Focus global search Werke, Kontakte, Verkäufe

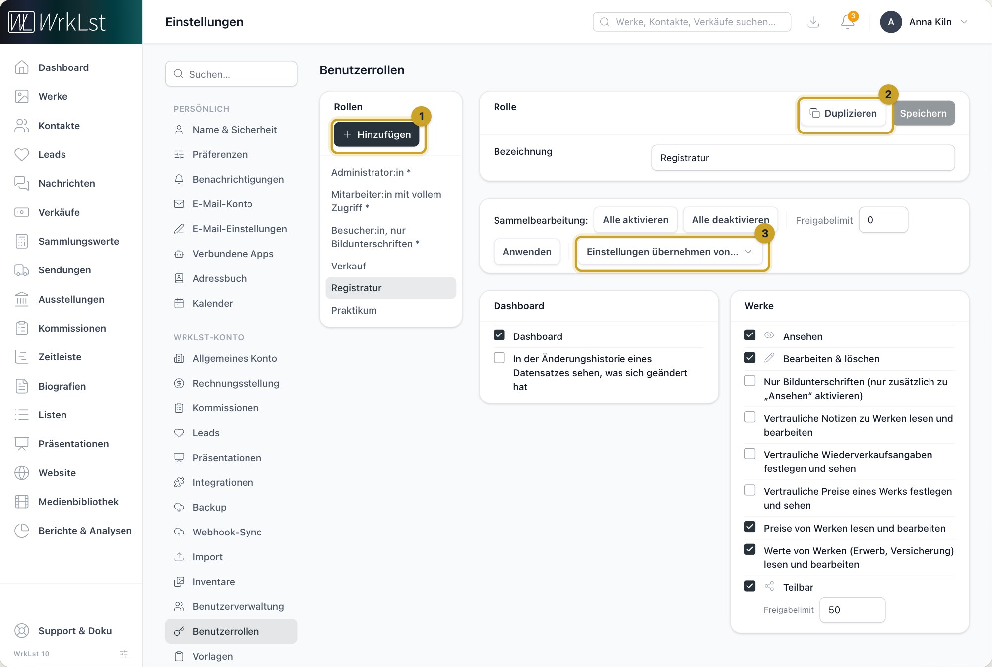click(x=692, y=22)
